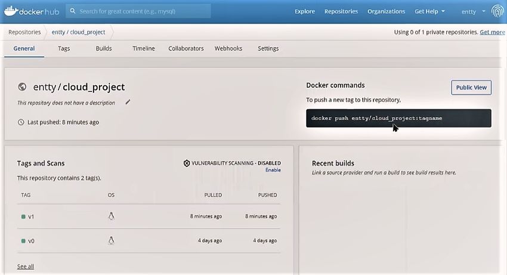
Task: Click the Linux penguin icon for v1
Action: click(111, 216)
